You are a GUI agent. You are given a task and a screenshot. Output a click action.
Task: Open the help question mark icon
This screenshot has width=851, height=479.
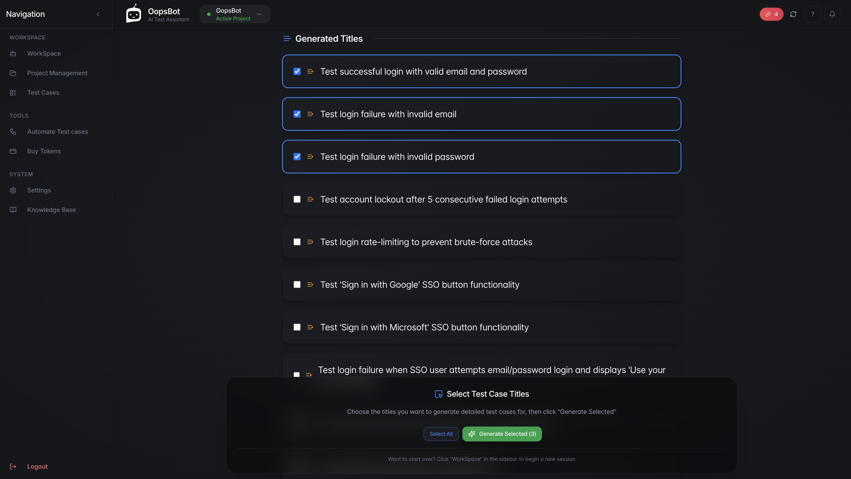click(x=813, y=14)
